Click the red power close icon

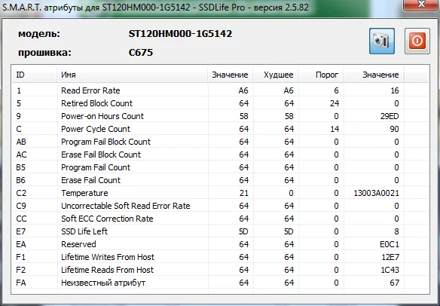pos(417,41)
